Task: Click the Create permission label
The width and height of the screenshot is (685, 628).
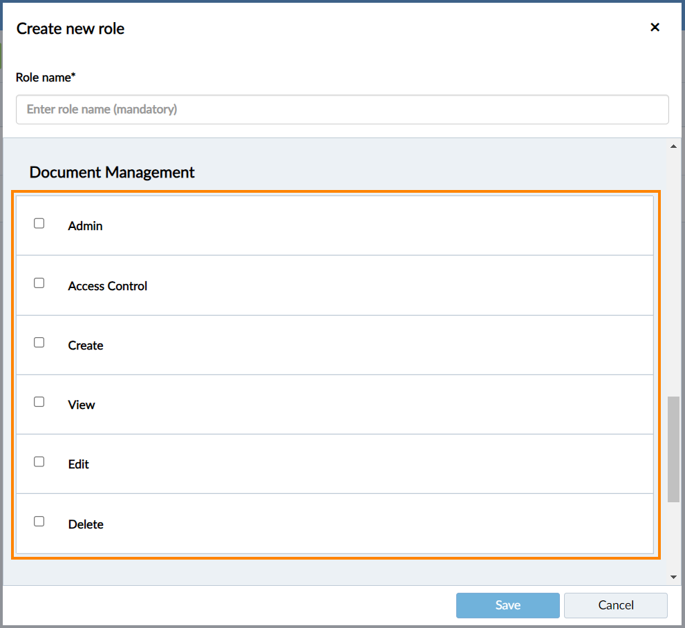Action: 85,345
